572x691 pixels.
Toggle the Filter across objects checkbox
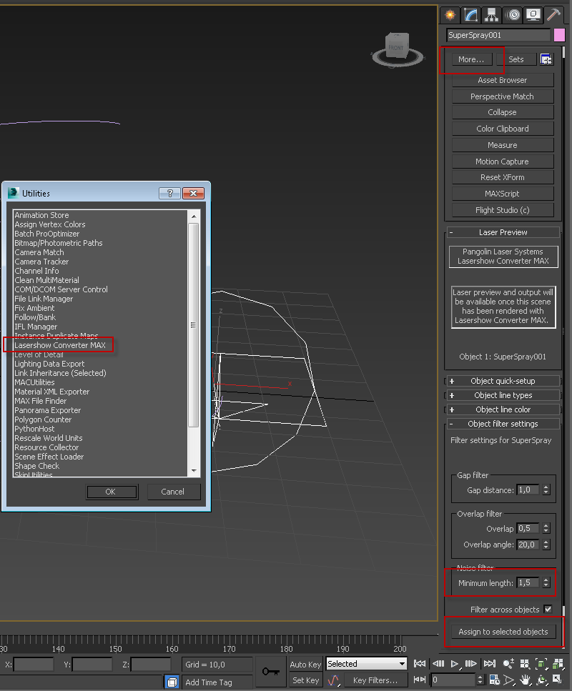click(548, 609)
